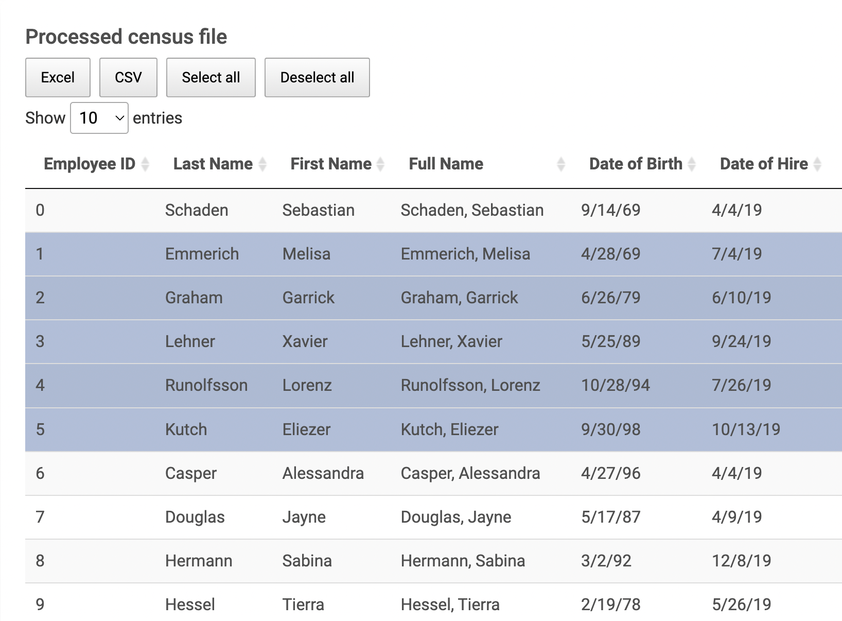This screenshot has height=621, width=842.
Task: Open the Show entries dropdown
Action: 99,118
